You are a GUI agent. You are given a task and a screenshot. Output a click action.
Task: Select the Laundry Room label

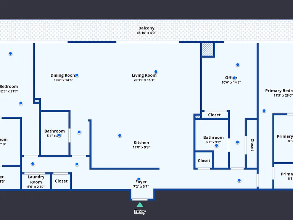pyautogui.click(x=36, y=180)
